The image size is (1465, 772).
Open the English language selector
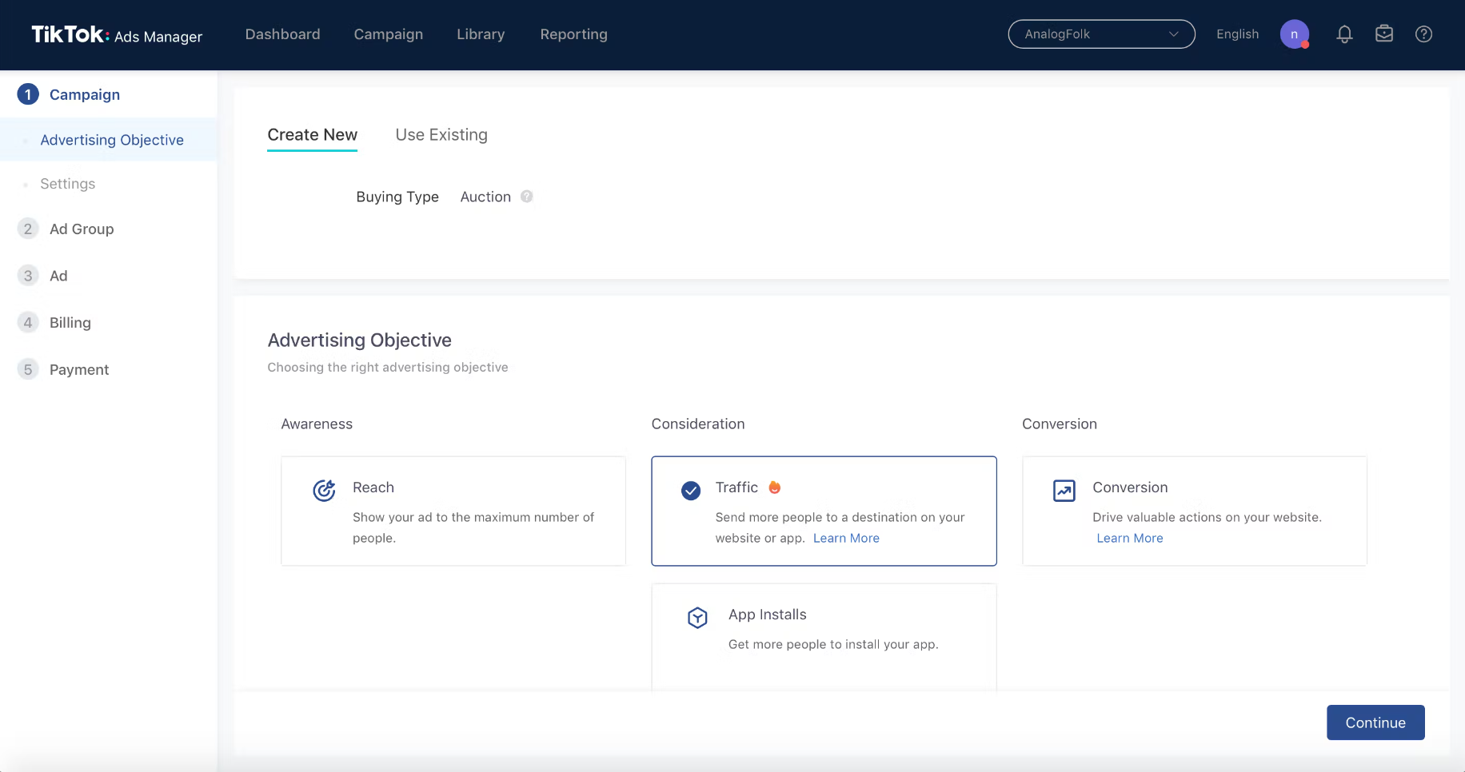point(1237,34)
